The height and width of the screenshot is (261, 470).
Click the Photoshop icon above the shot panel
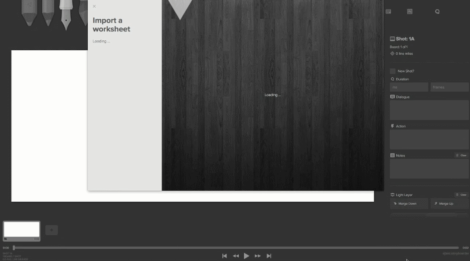pos(410,11)
